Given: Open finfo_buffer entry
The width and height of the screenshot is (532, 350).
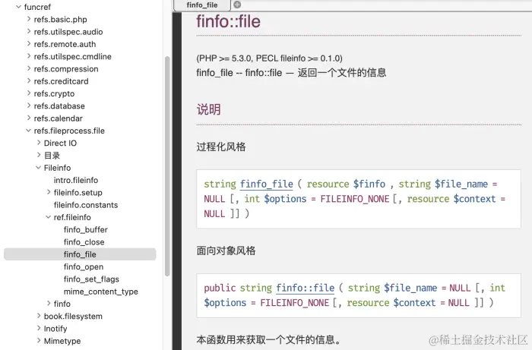Looking at the screenshot, I should (85, 230).
